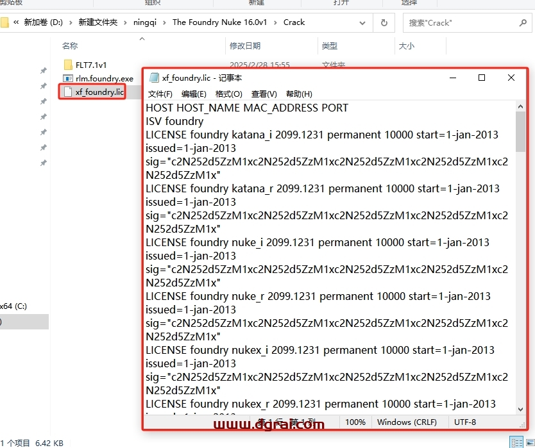Click the "LICENSE foundry nukex_r" line
This screenshot has height=448, width=535.
[x=321, y=404]
